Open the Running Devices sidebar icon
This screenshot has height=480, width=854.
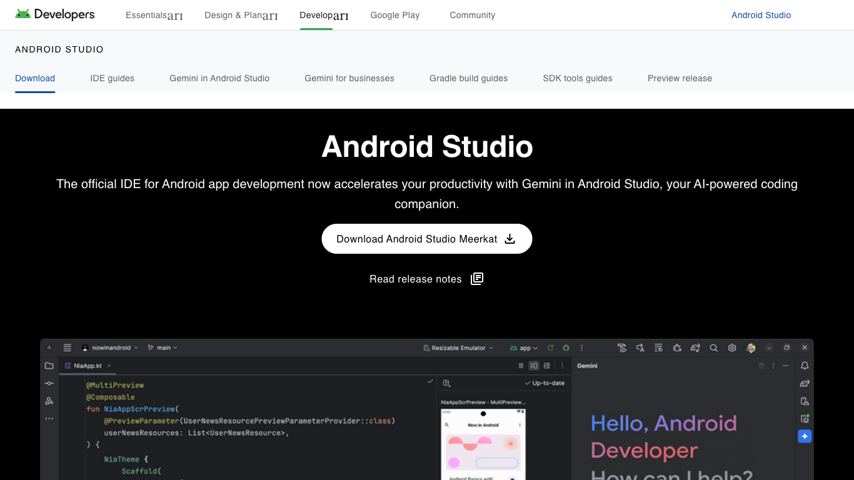[805, 419]
